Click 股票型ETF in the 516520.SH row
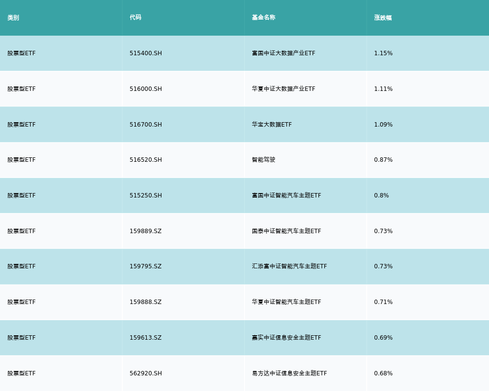Screen dimensions: 489x391 coord(22,160)
